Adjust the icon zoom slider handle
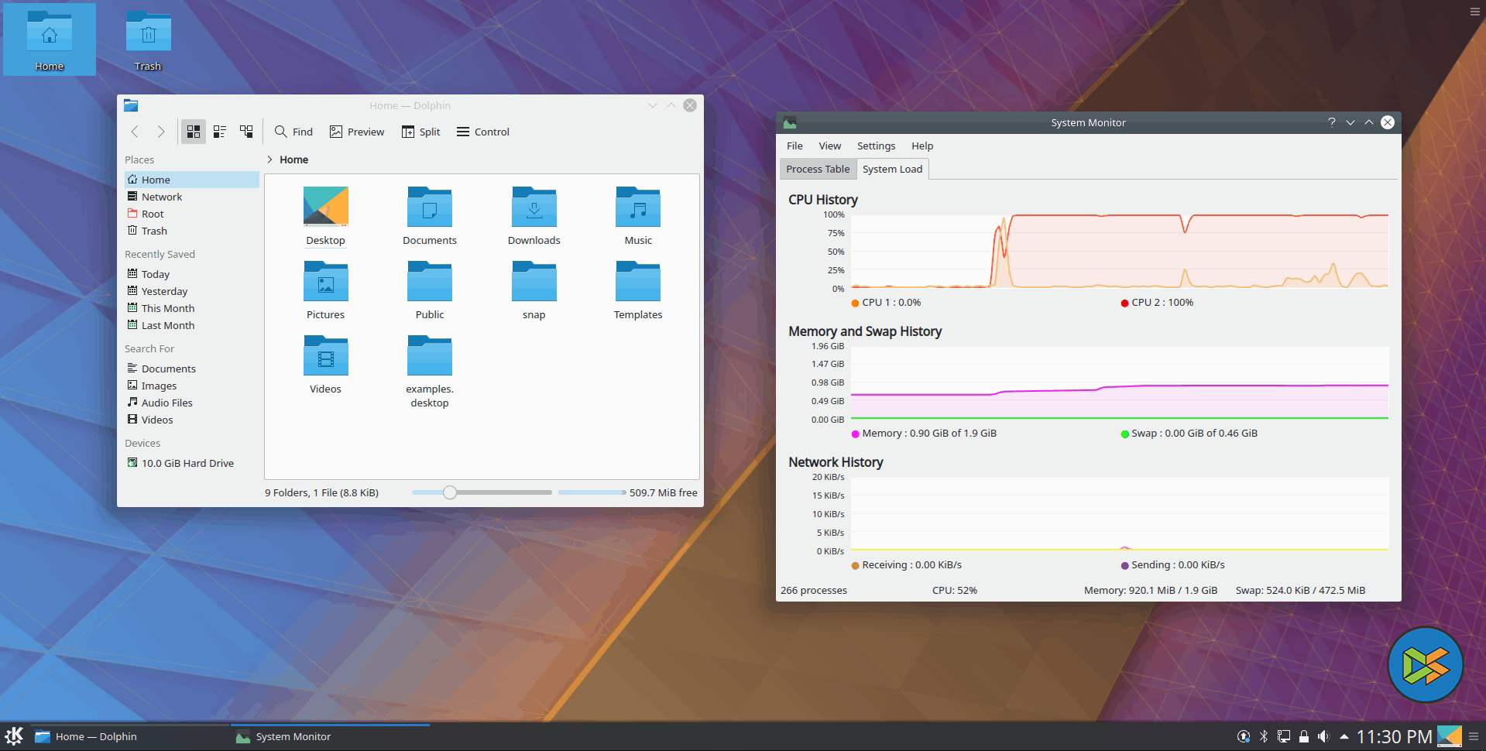 pos(450,492)
